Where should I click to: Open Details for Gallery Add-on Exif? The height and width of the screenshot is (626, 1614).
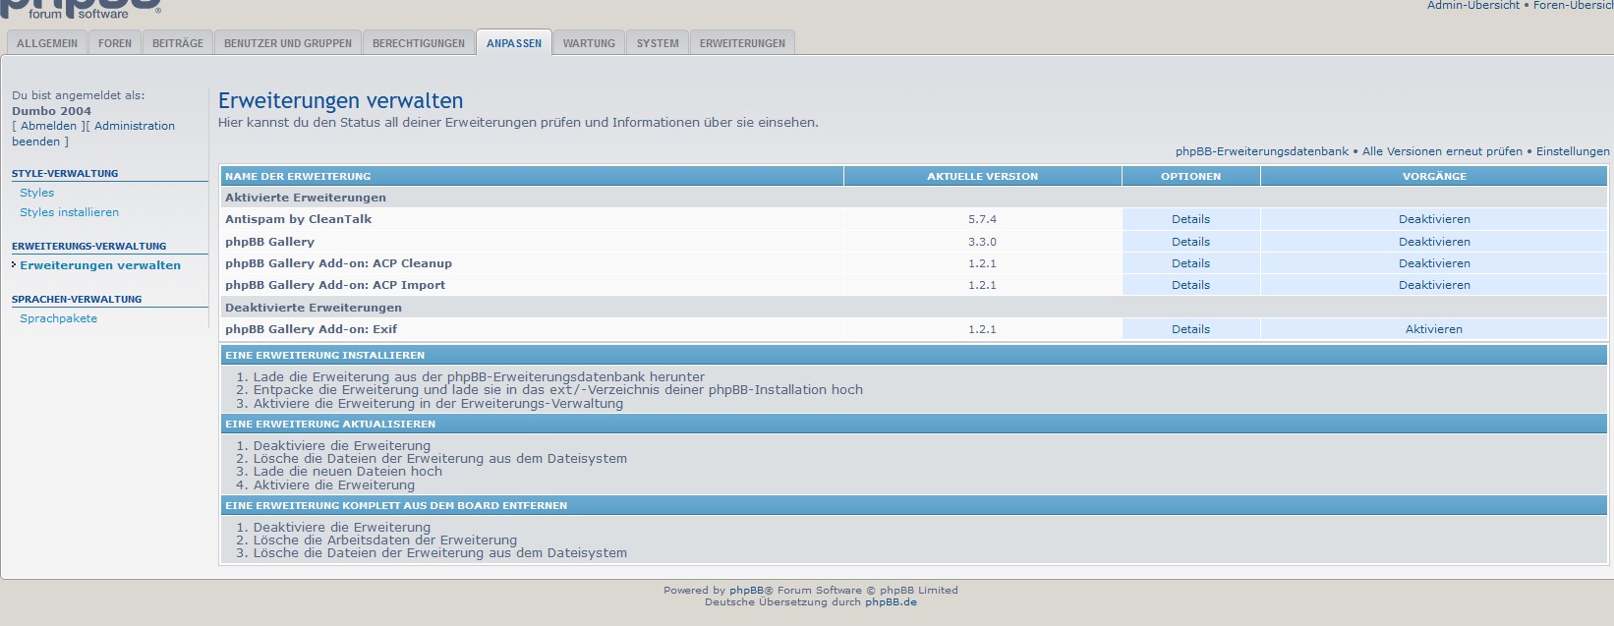coord(1190,329)
